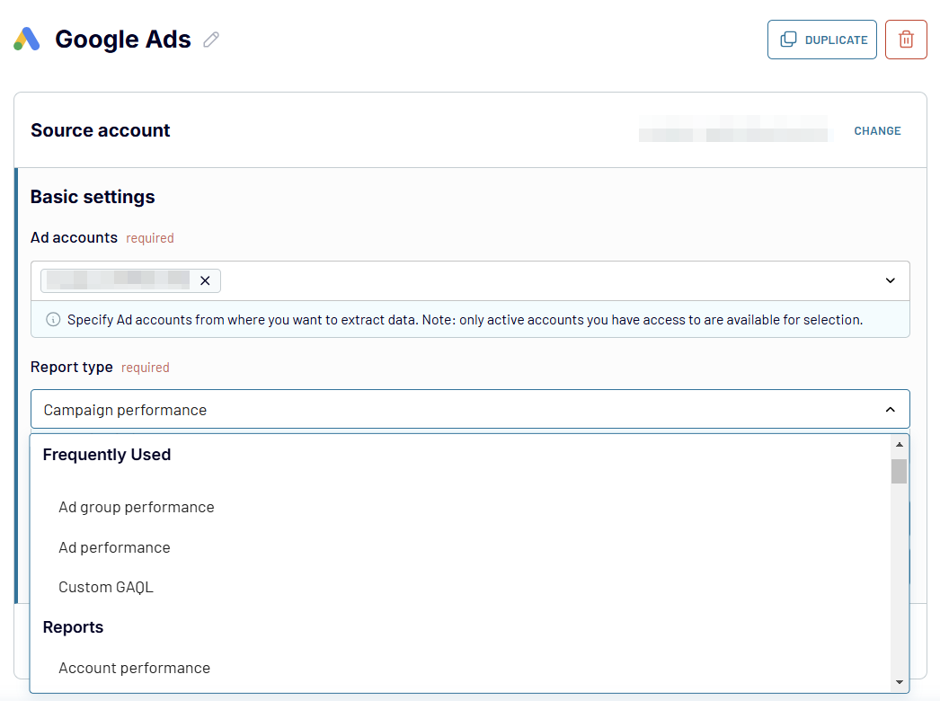Click the DUPLICATE button
The width and height of the screenshot is (940, 701).
(x=822, y=40)
